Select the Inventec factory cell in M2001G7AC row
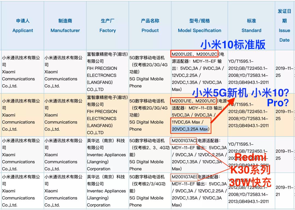The image size is (295, 210). 108,155
